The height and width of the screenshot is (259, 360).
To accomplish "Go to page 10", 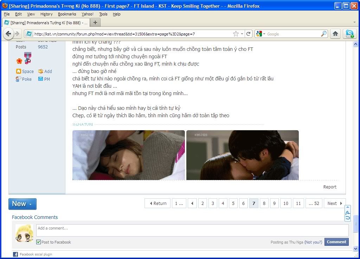I will click(x=285, y=203).
